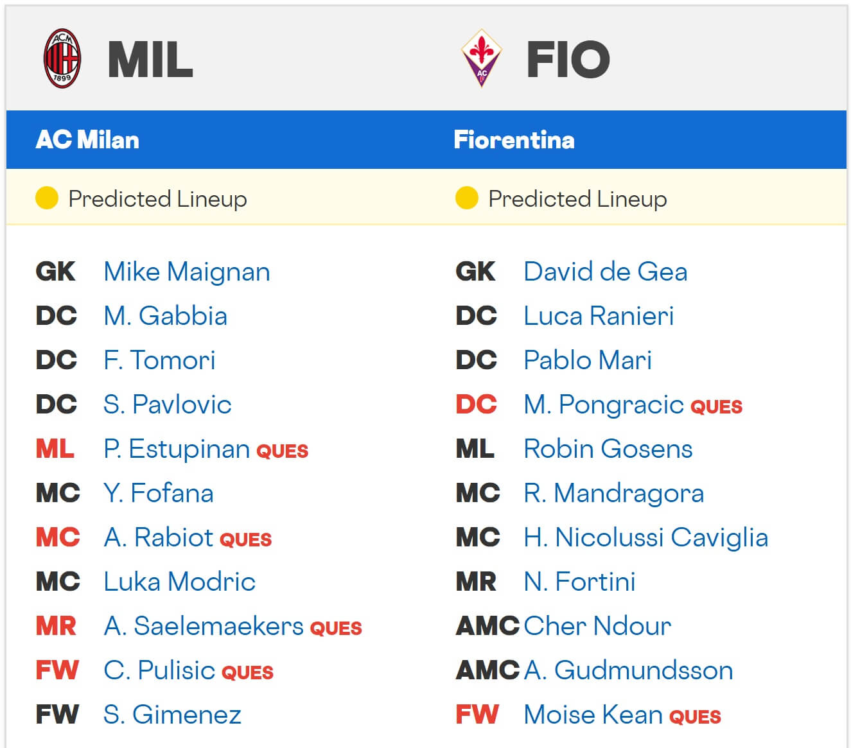The image size is (851, 748).
Task: Open S. Gimenez player link
Action: click(172, 715)
